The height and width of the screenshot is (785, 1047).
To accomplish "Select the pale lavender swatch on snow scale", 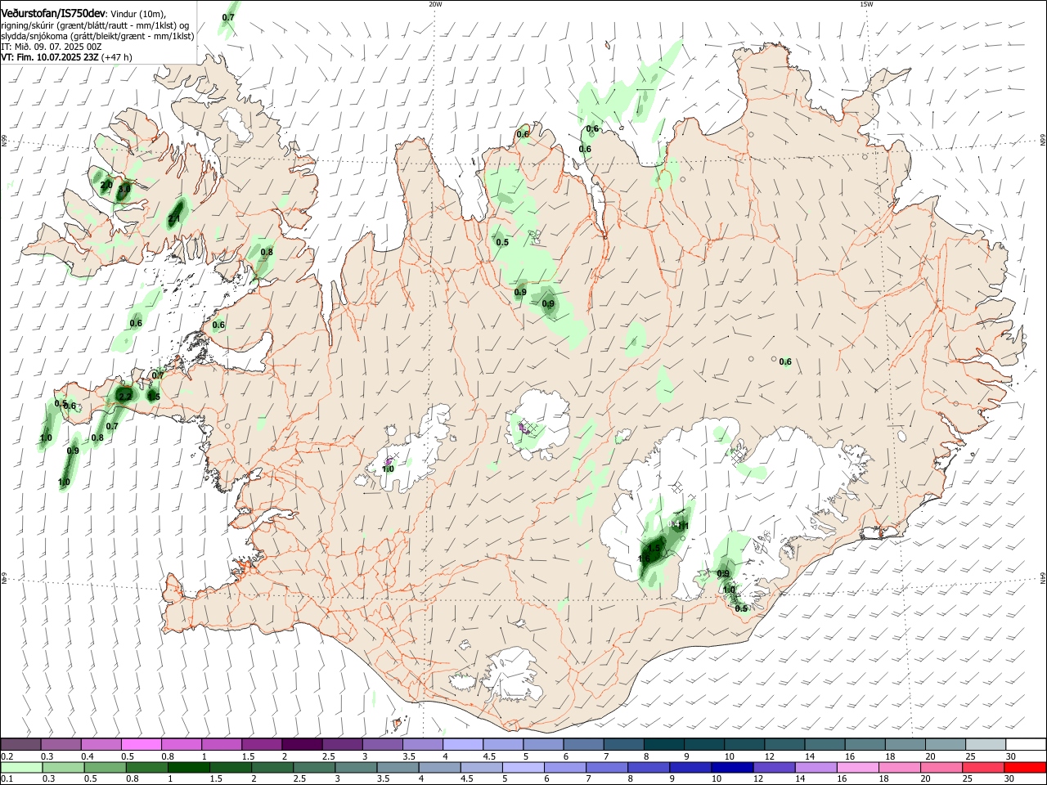I will (x=462, y=745).
